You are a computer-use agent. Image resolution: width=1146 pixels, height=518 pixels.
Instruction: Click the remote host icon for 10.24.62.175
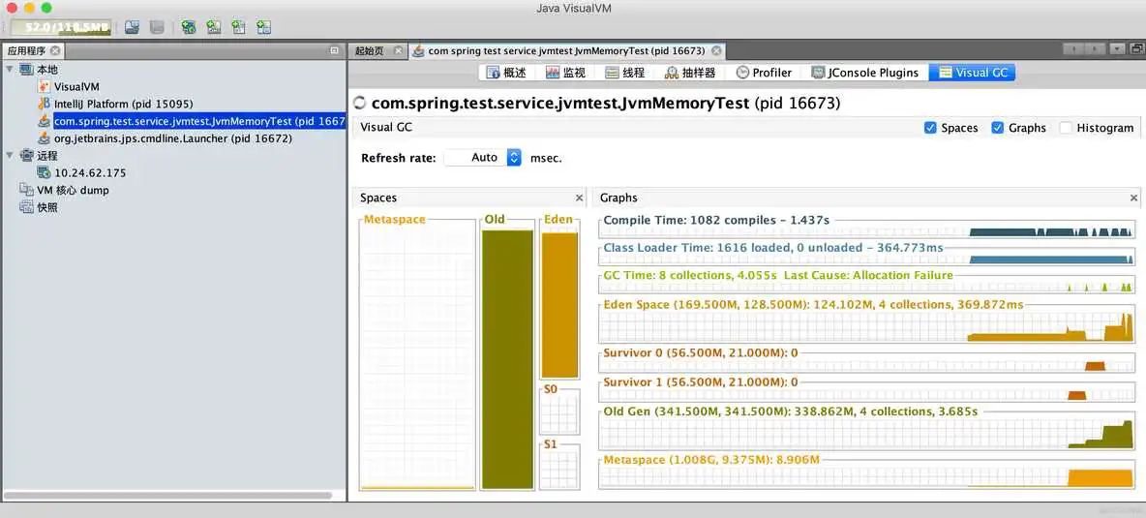44,173
